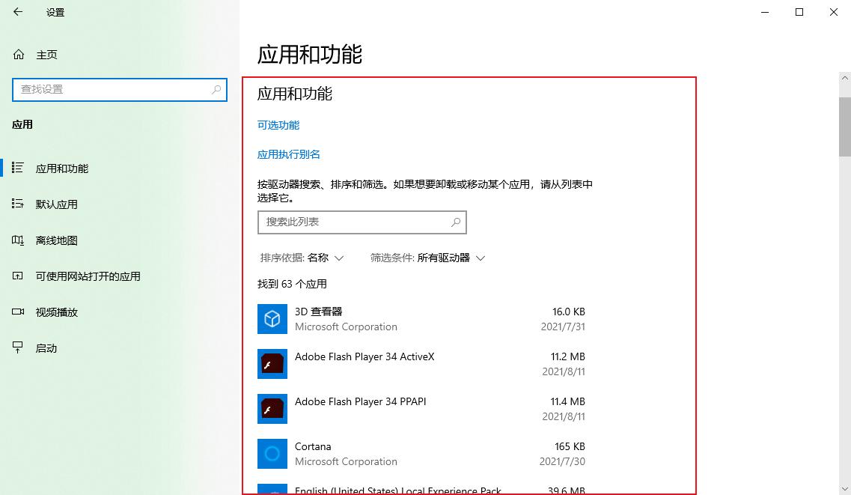The image size is (851, 495).
Task: Click inside the 搜索此列表 search box
Action: [x=362, y=222]
